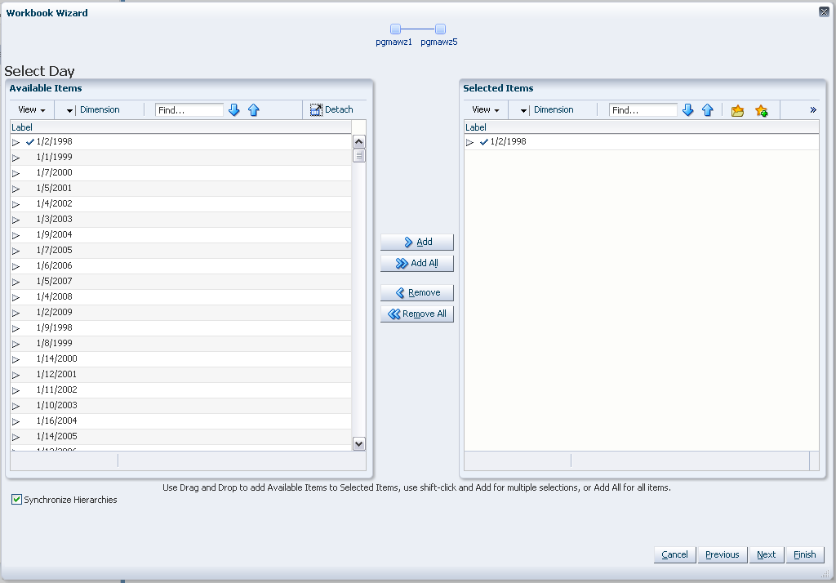Expand the 1/3/2003 row
The width and height of the screenshot is (836, 583).
point(16,220)
